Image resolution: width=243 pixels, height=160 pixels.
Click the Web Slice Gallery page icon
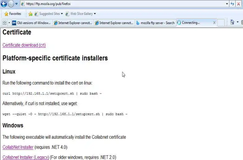click(x=67, y=14)
